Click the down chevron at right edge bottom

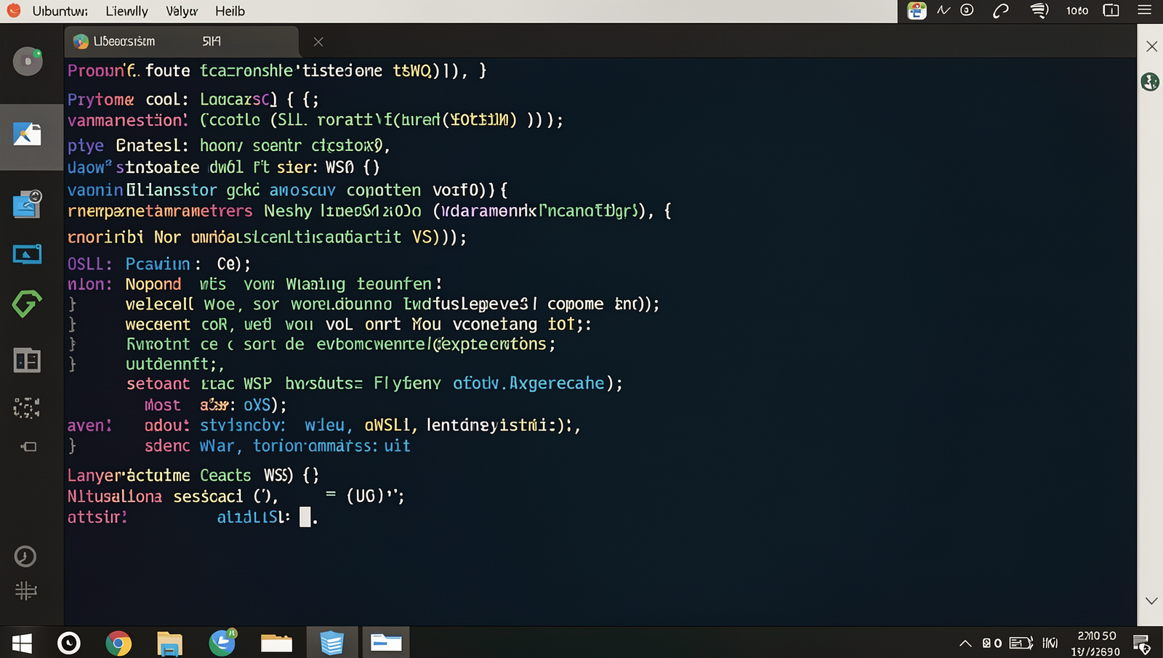pos(1151,601)
